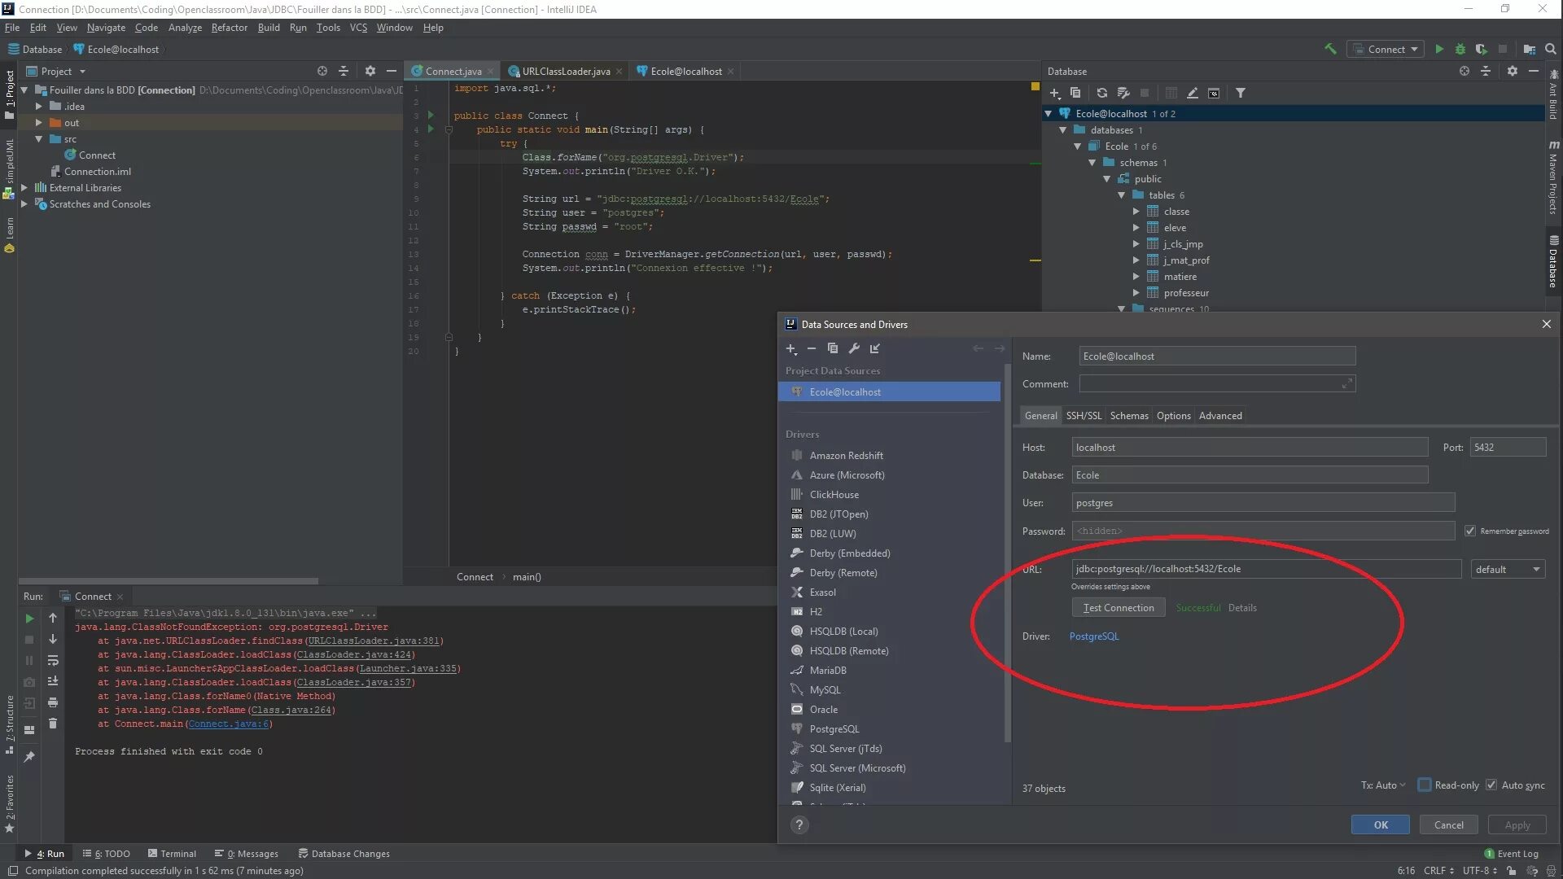
Task: Click the add data source plus icon in dialog
Action: (790, 349)
